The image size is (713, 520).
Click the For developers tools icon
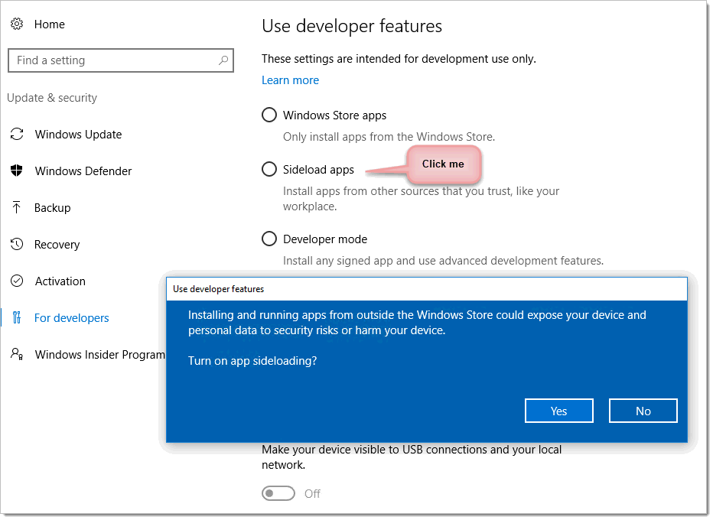pyautogui.click(x=17, y=317)
